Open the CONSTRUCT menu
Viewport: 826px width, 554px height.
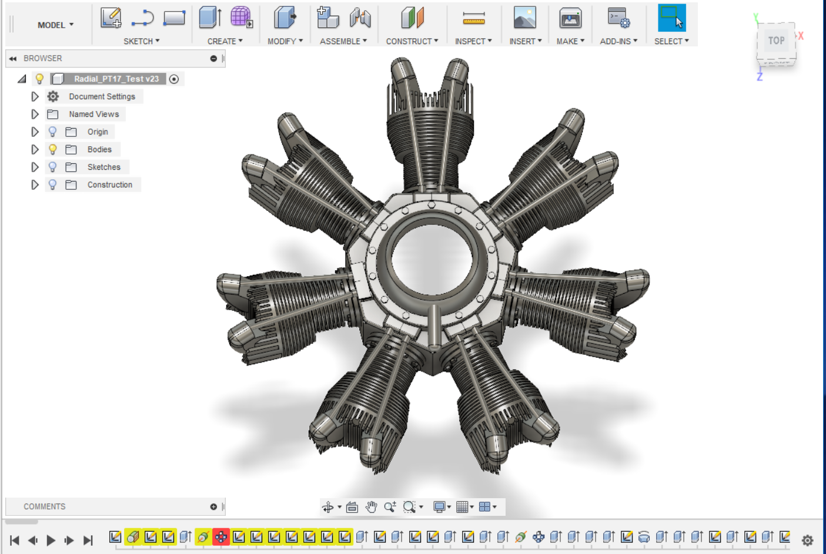(412, 41)
